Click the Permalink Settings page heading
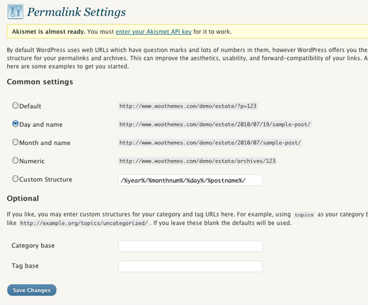This screenshot has height=305, width=368. coord(76,12)
